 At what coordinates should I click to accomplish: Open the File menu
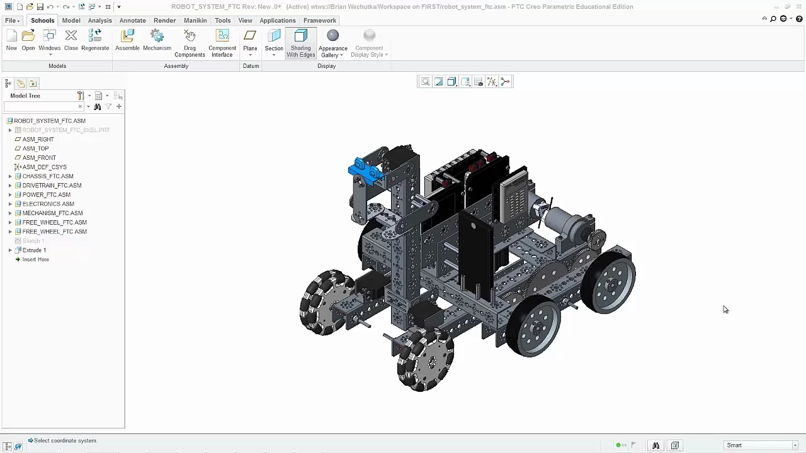[x=13, y=20]
